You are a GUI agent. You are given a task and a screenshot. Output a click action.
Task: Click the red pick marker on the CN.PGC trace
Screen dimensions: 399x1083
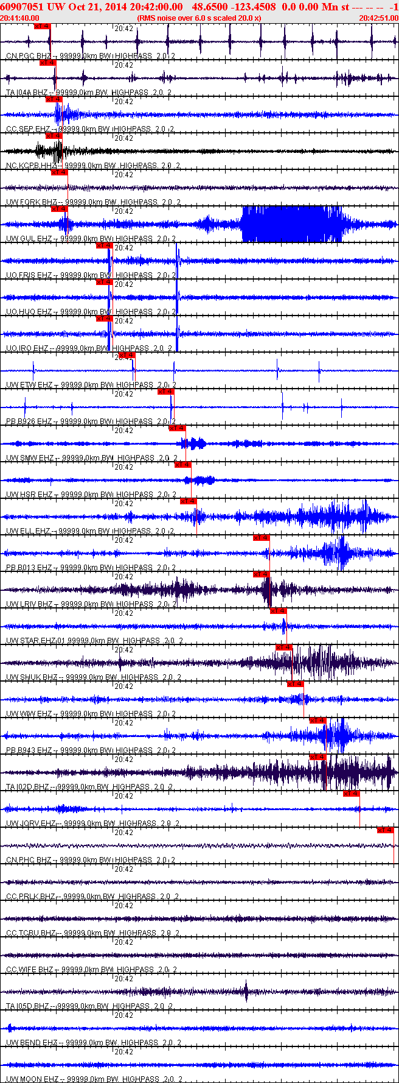click(x=42, y=26)
